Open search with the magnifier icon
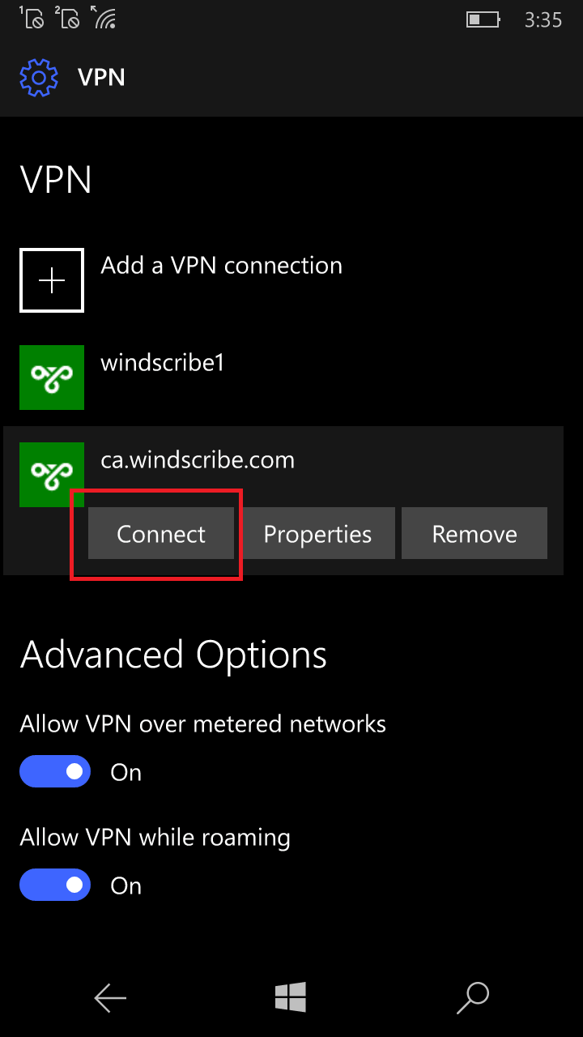583x1037 pixels. tap(473, 998)
